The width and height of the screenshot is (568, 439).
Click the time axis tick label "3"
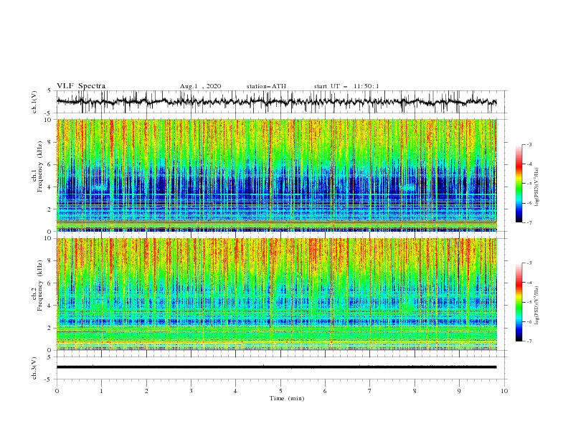coord(191,391)
